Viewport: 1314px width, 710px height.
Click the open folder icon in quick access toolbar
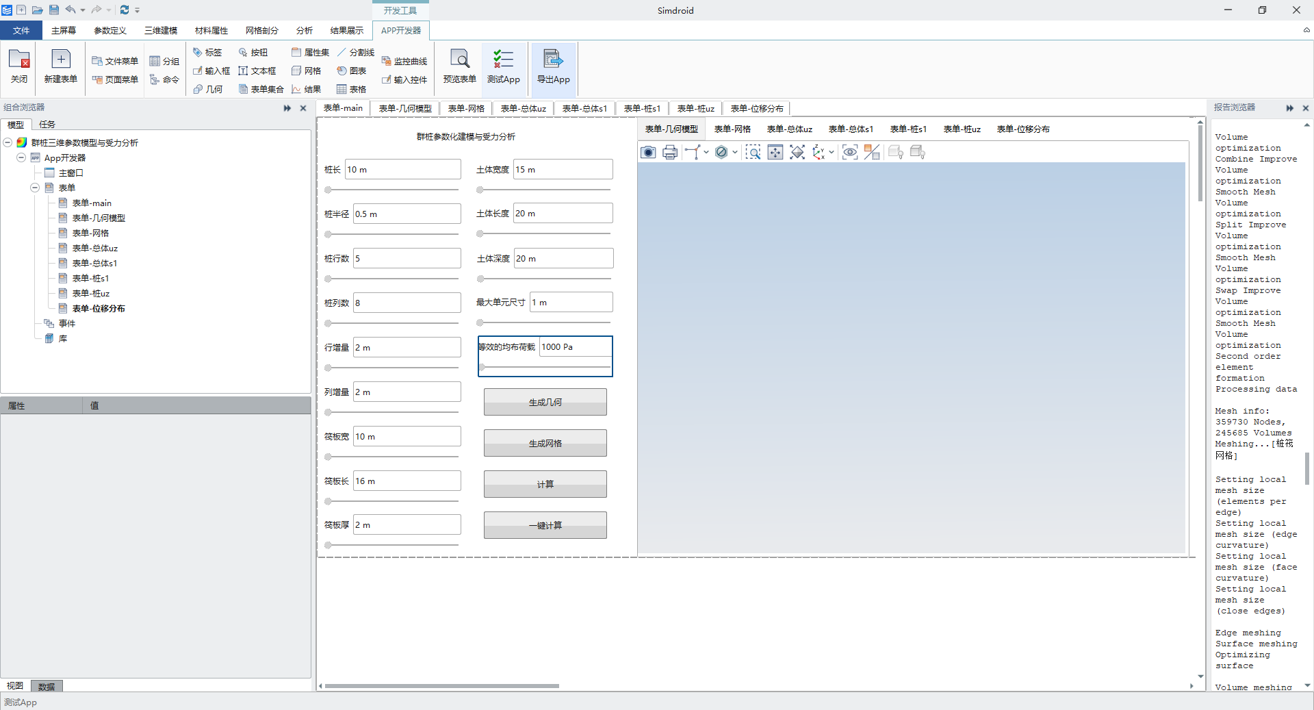pos(38,10)
